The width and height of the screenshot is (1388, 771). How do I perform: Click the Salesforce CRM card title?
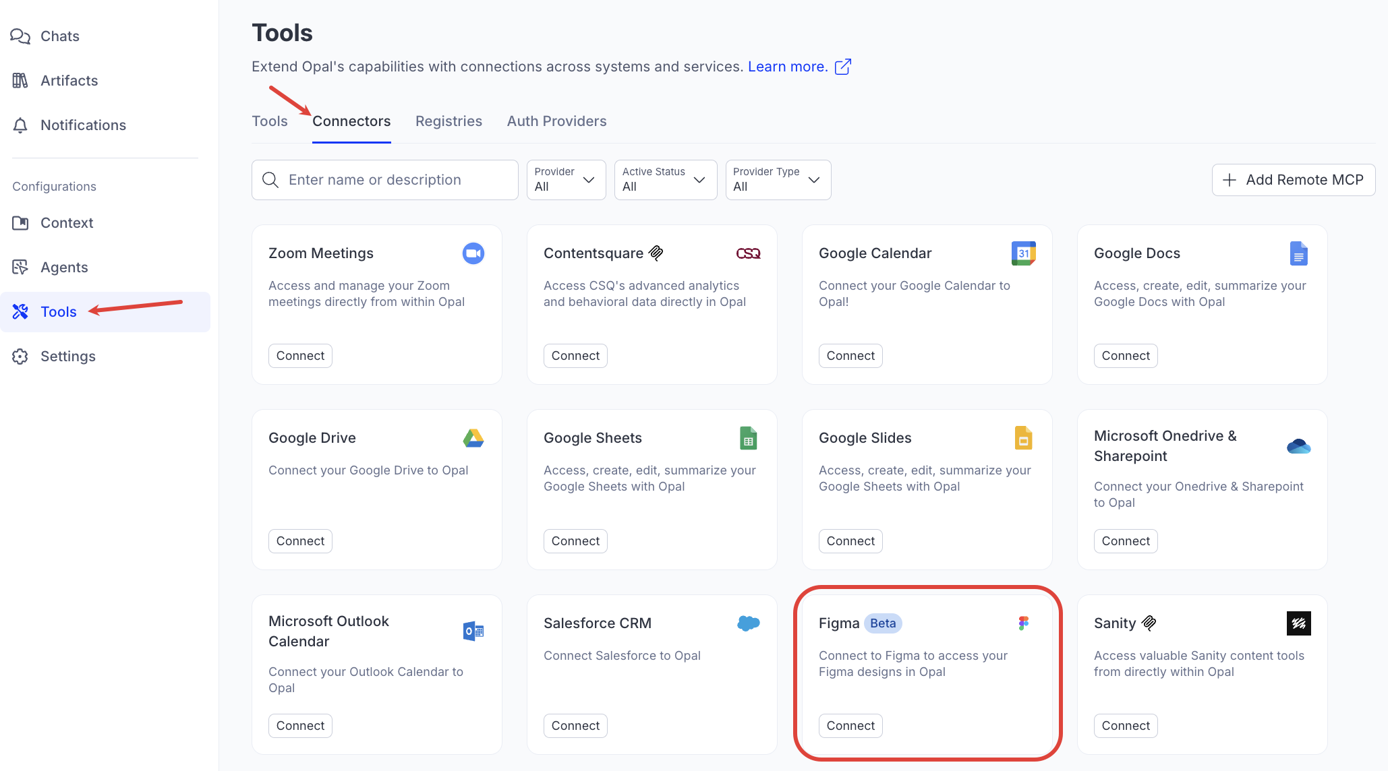(x=598, y=623)
